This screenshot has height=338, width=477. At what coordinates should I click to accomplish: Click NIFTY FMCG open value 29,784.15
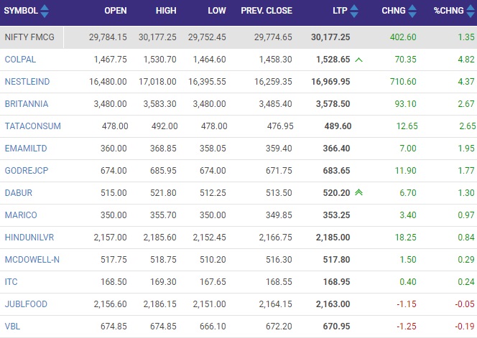point(108,37)
